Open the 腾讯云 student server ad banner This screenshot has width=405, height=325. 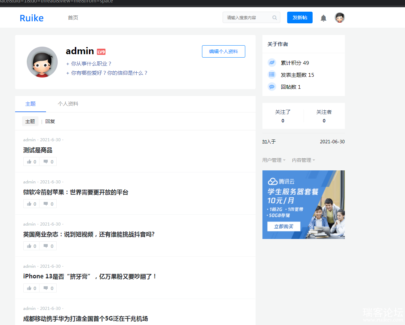click(303, 205)
